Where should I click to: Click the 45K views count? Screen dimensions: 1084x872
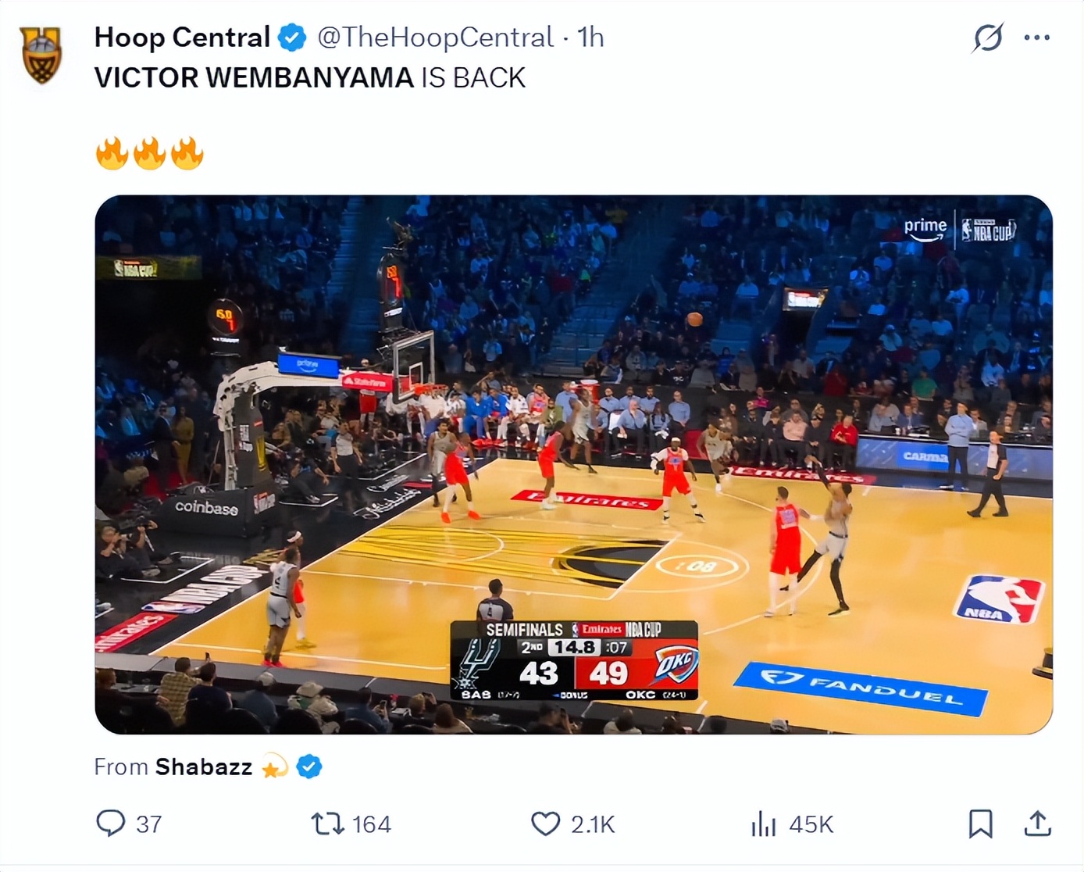click(x=811, y=824)
